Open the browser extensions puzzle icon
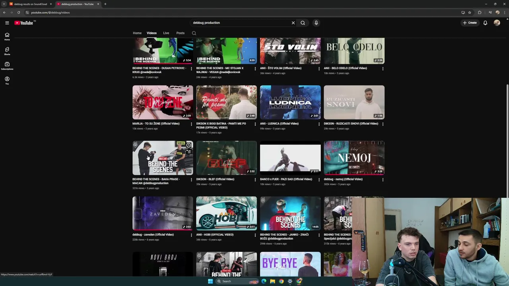Viewport: 509px width, 286px height. tap(480, 12)
